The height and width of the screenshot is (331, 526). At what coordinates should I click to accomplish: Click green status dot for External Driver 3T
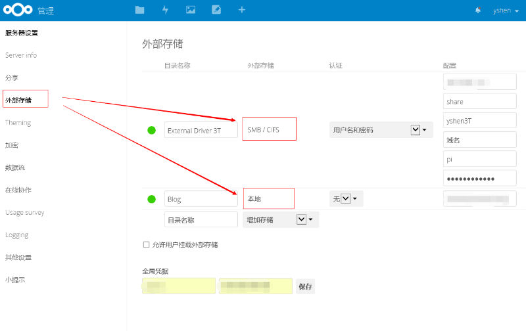152,130
